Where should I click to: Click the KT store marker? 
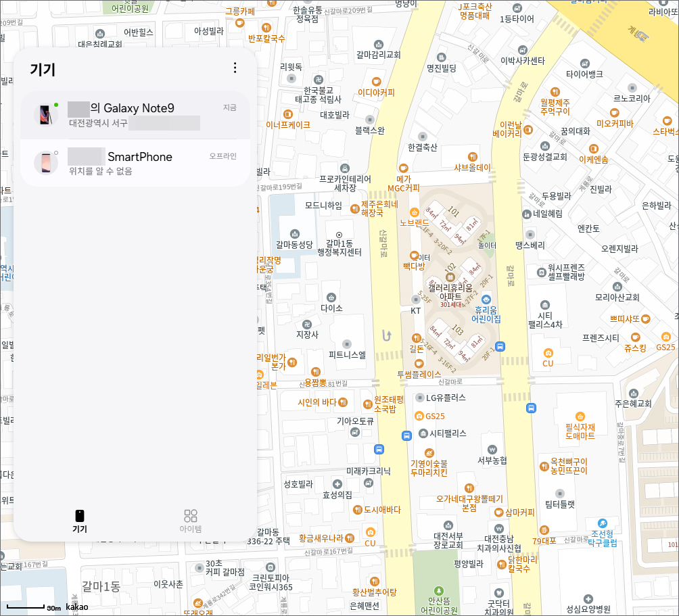(x=416, y=299)
